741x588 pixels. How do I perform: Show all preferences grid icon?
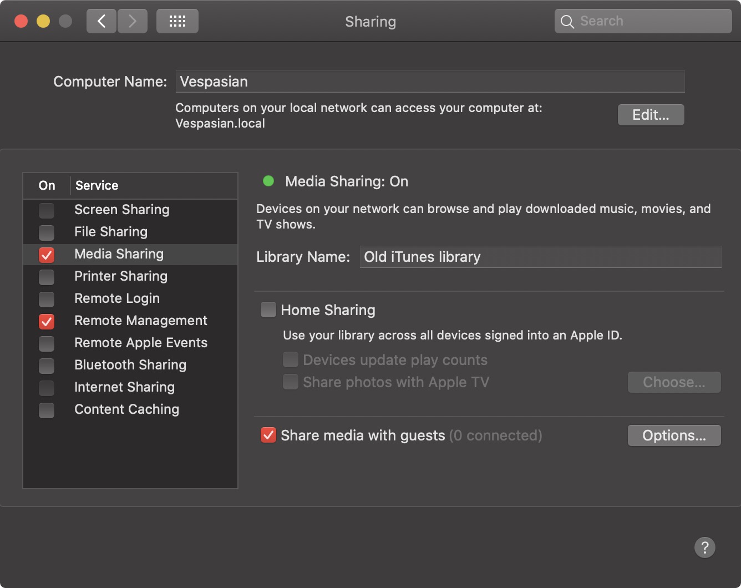[177, 22]
